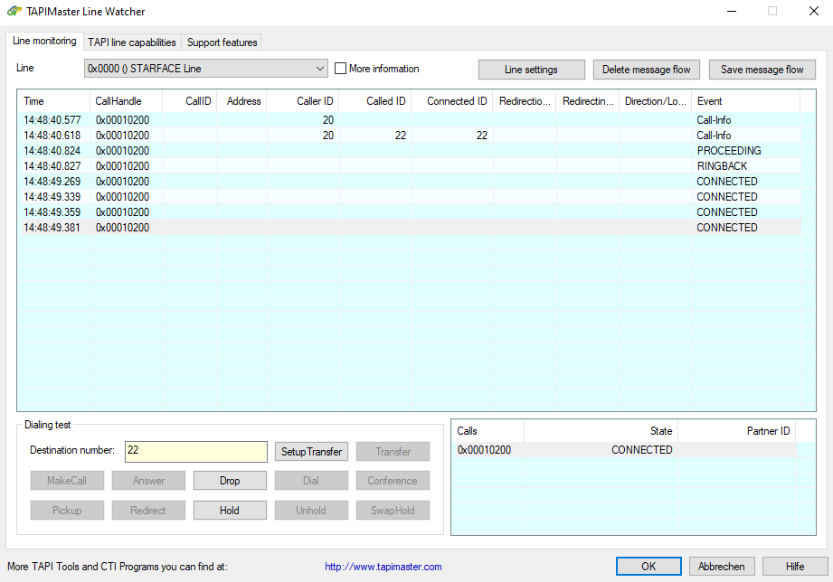Enable the More information checkbox
Screen dimensions: 833x582
(x=341, y=69)
